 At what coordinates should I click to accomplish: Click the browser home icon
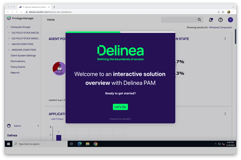pos(21,12)
